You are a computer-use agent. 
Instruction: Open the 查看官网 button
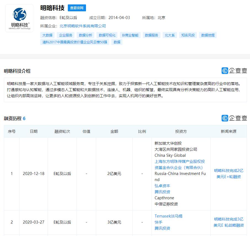point(77,8)
